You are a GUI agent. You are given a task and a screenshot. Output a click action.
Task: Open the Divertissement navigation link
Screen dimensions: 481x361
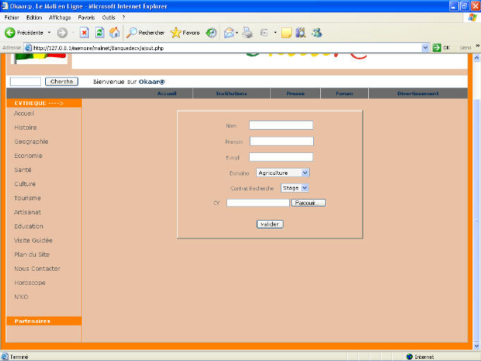point(418,94)
